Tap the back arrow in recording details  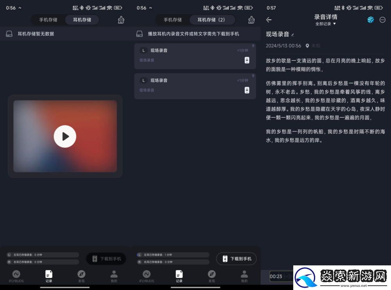point(269,20)
